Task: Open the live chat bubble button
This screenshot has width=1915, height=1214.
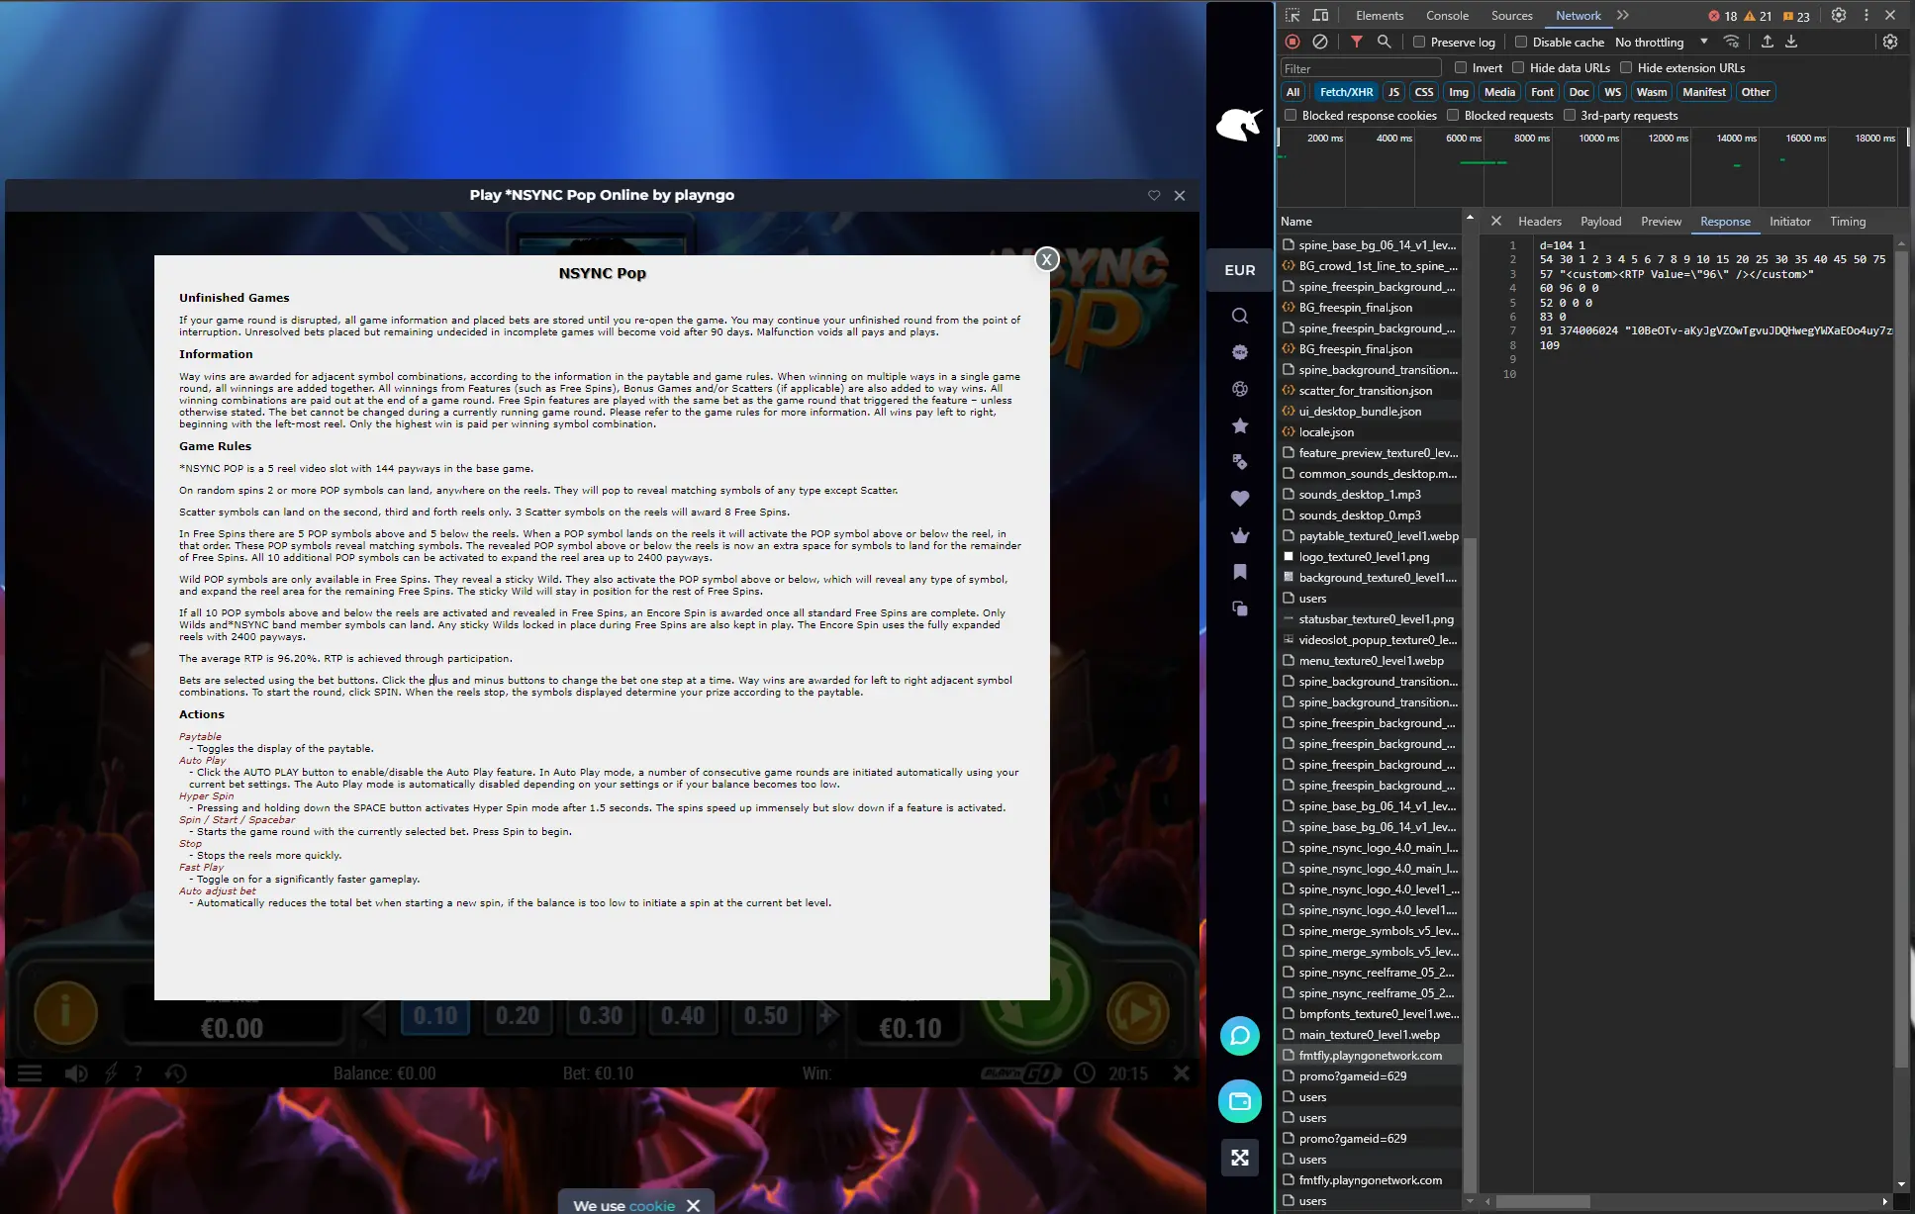Action: tap(1240, 1036)
